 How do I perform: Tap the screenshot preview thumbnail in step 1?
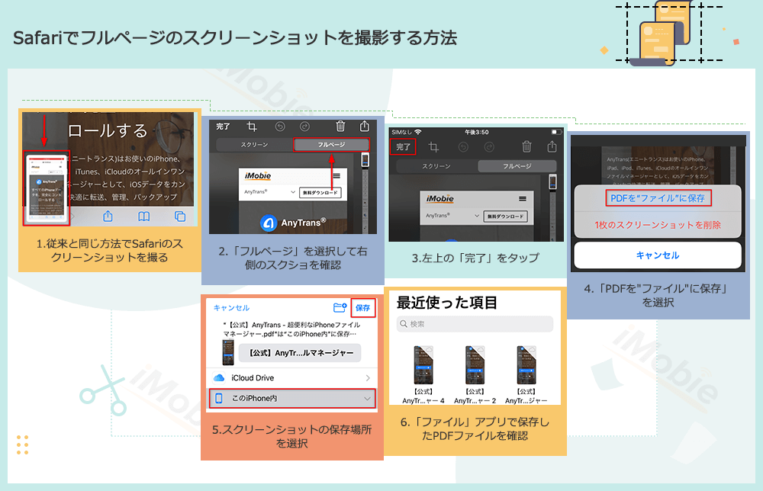[x=47, y=188]
